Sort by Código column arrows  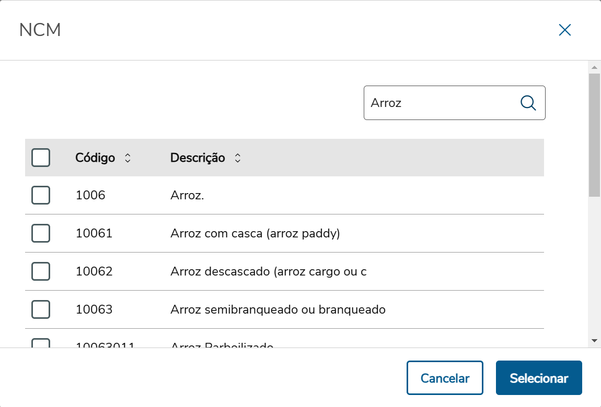(128, 158)
